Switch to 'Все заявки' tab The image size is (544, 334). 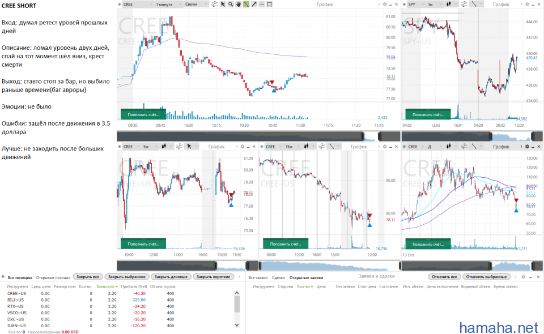(x=258, y=277)
